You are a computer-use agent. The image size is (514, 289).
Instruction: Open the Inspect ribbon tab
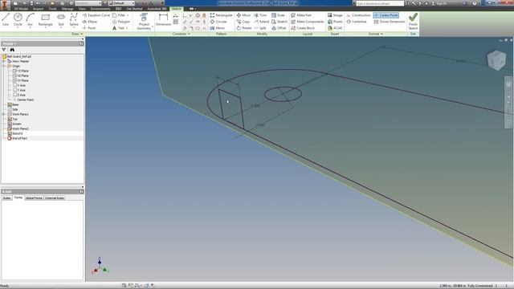click(38, 9)
